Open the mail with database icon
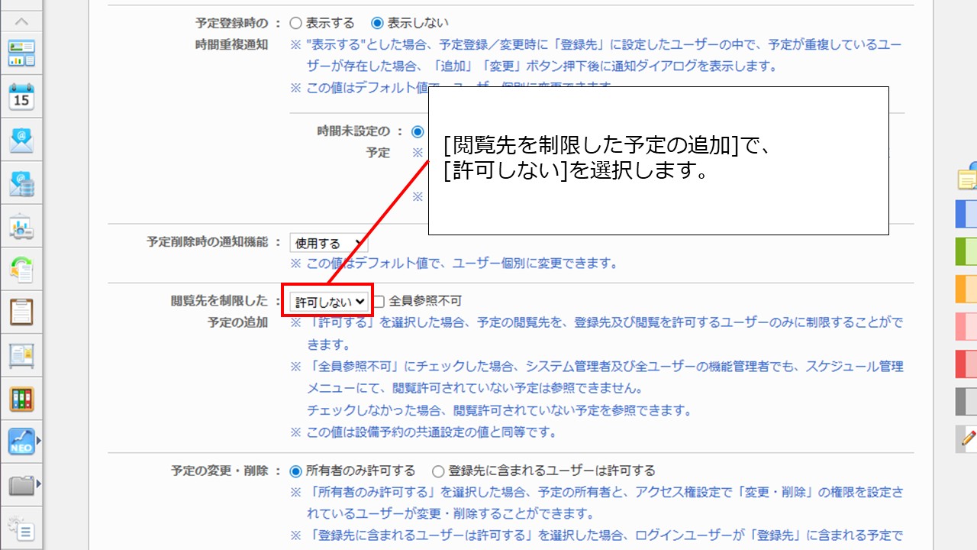This screenshot has height=550, width=977. pos(21,183)
